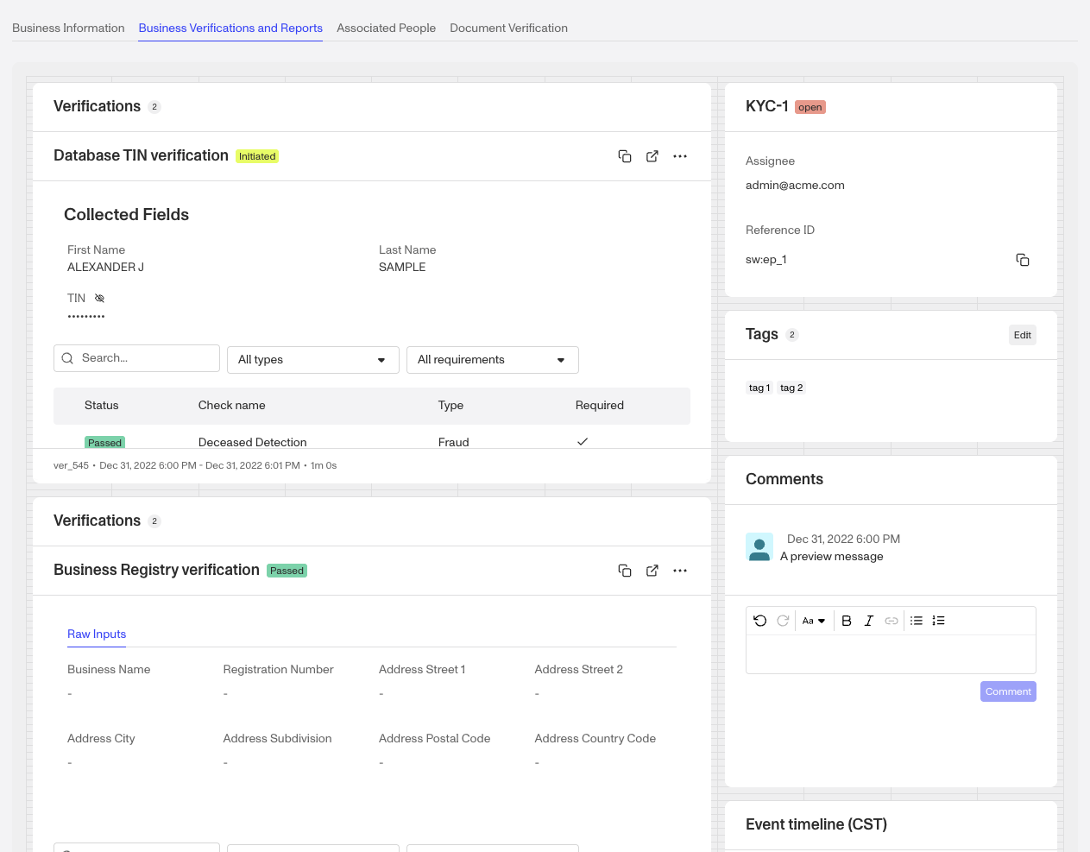Expand the All requirements filter

pyautogui.click(x=492, y=359)
